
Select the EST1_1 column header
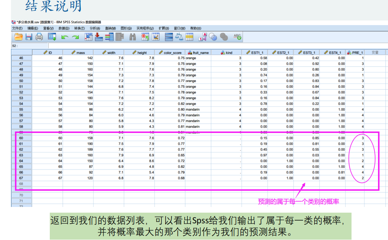tap(255, 52)
